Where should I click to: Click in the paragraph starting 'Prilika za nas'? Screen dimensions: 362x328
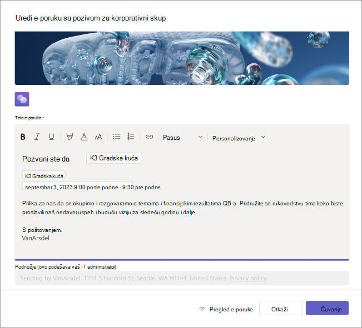point(182,208)
